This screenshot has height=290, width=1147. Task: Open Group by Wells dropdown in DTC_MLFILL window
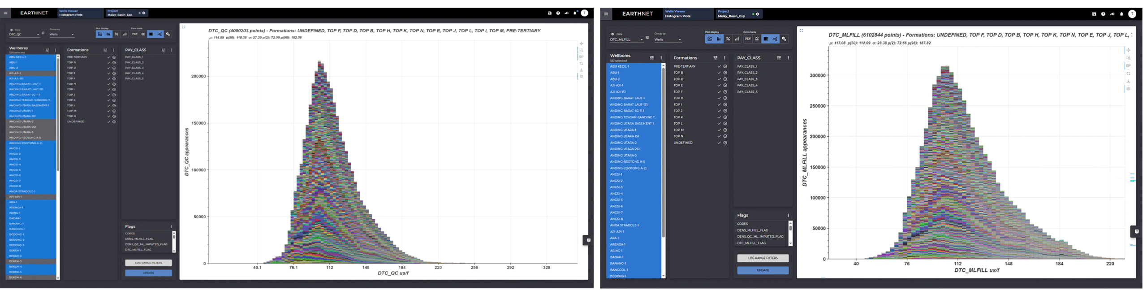[668, 40]
